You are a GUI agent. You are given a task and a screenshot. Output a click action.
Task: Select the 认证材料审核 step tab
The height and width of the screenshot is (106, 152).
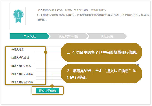tap(68, 36)
